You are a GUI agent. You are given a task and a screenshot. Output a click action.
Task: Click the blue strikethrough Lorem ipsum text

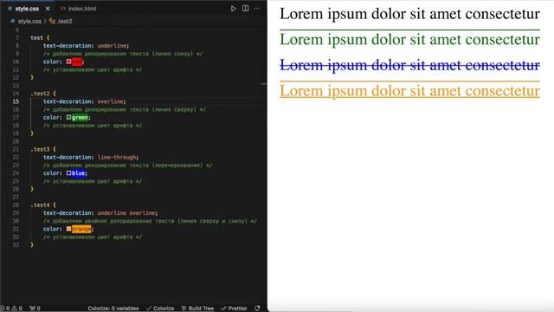click(x=409, y=65)
